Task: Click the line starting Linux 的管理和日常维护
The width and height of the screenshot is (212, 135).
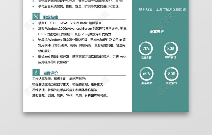Action: pyautogui.click(x=74, y=34)
